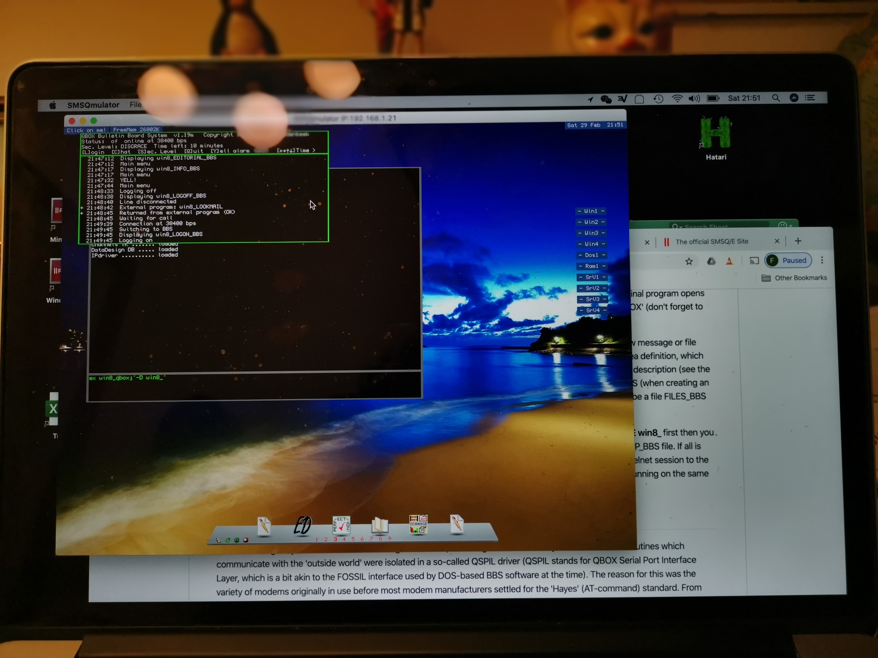
Task: Click the SrV3 button in the button list
Action: [593, 300]
